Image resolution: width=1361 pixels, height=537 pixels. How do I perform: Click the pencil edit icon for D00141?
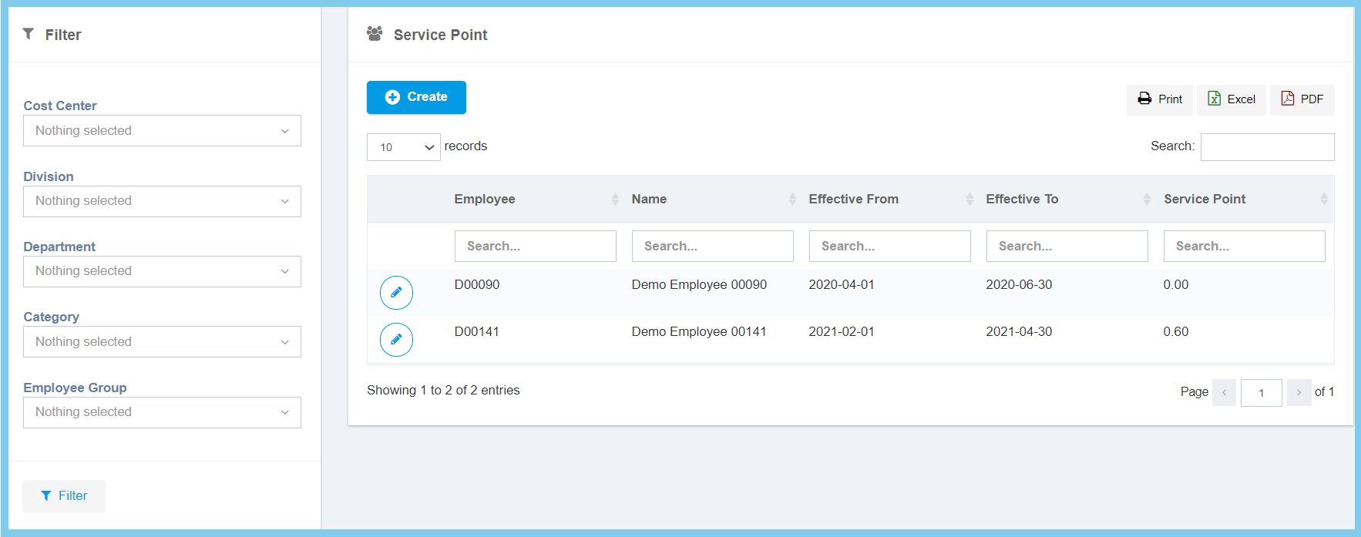(396, 340)
